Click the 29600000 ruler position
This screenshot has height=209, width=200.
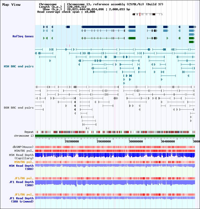pyautogui.click(x=104, y=141)
